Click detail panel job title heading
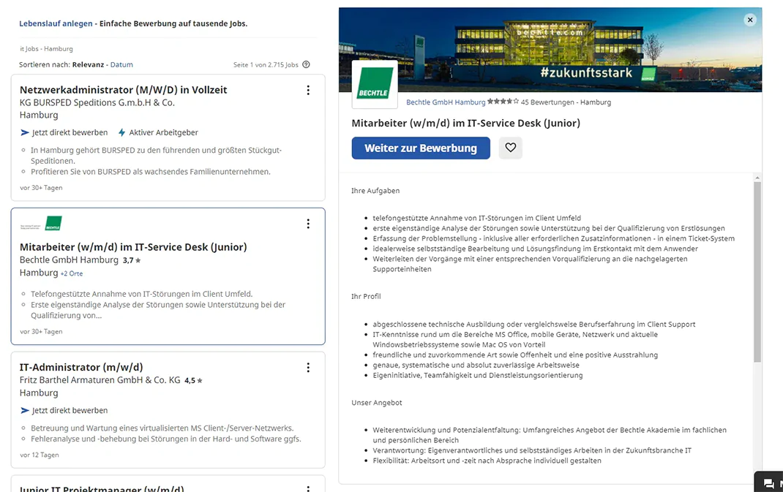This screenshot has height=492, width=783. [x=466, y=124]
